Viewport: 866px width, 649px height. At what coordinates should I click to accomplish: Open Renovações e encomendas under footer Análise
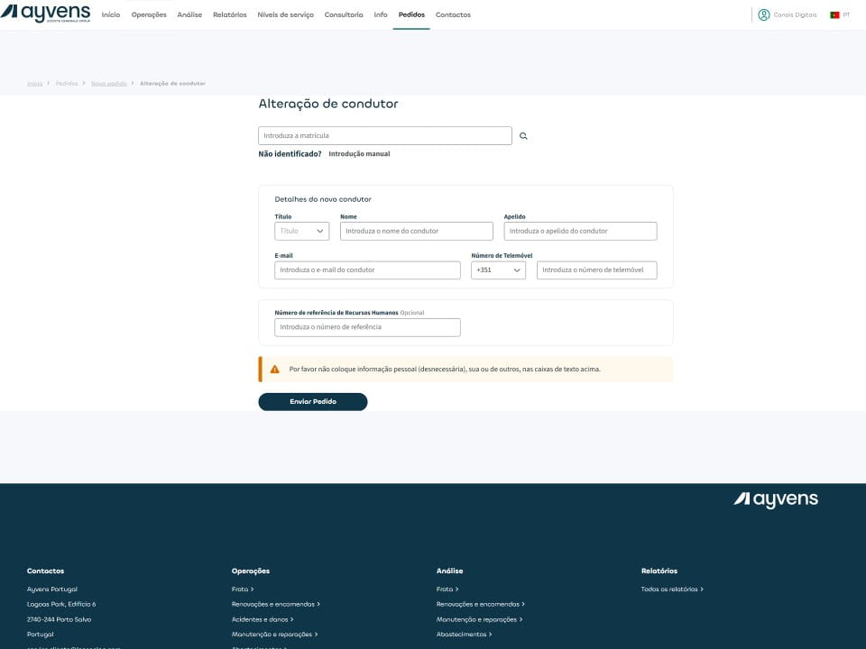pos(481,604)
